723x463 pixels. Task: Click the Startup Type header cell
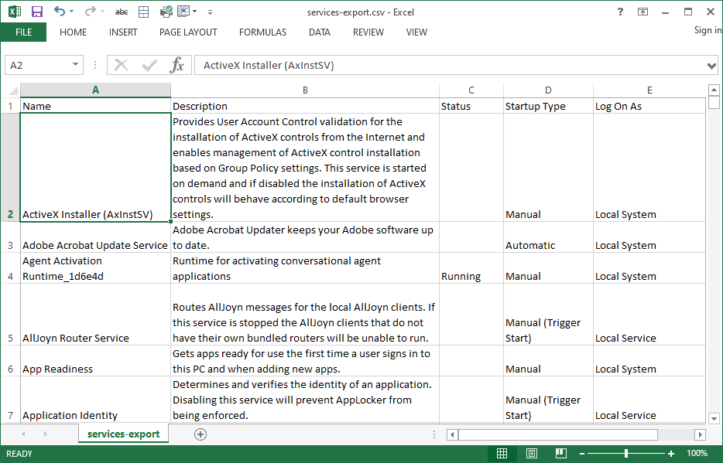(548, 106)
